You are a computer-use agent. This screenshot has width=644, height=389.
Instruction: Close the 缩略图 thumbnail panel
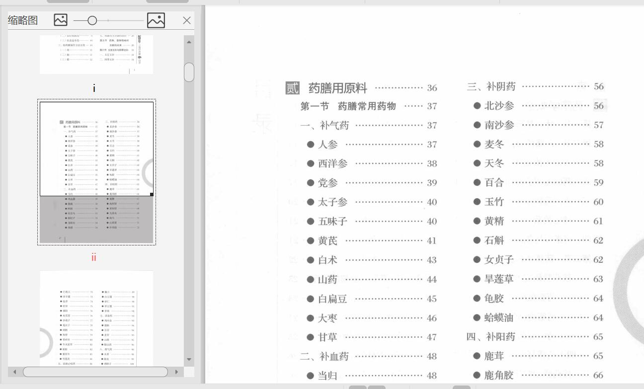pyautogui.click(x=187, y=20)
